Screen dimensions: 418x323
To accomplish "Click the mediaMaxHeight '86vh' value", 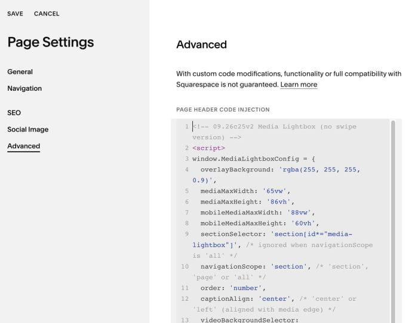I will coord(278,202).
